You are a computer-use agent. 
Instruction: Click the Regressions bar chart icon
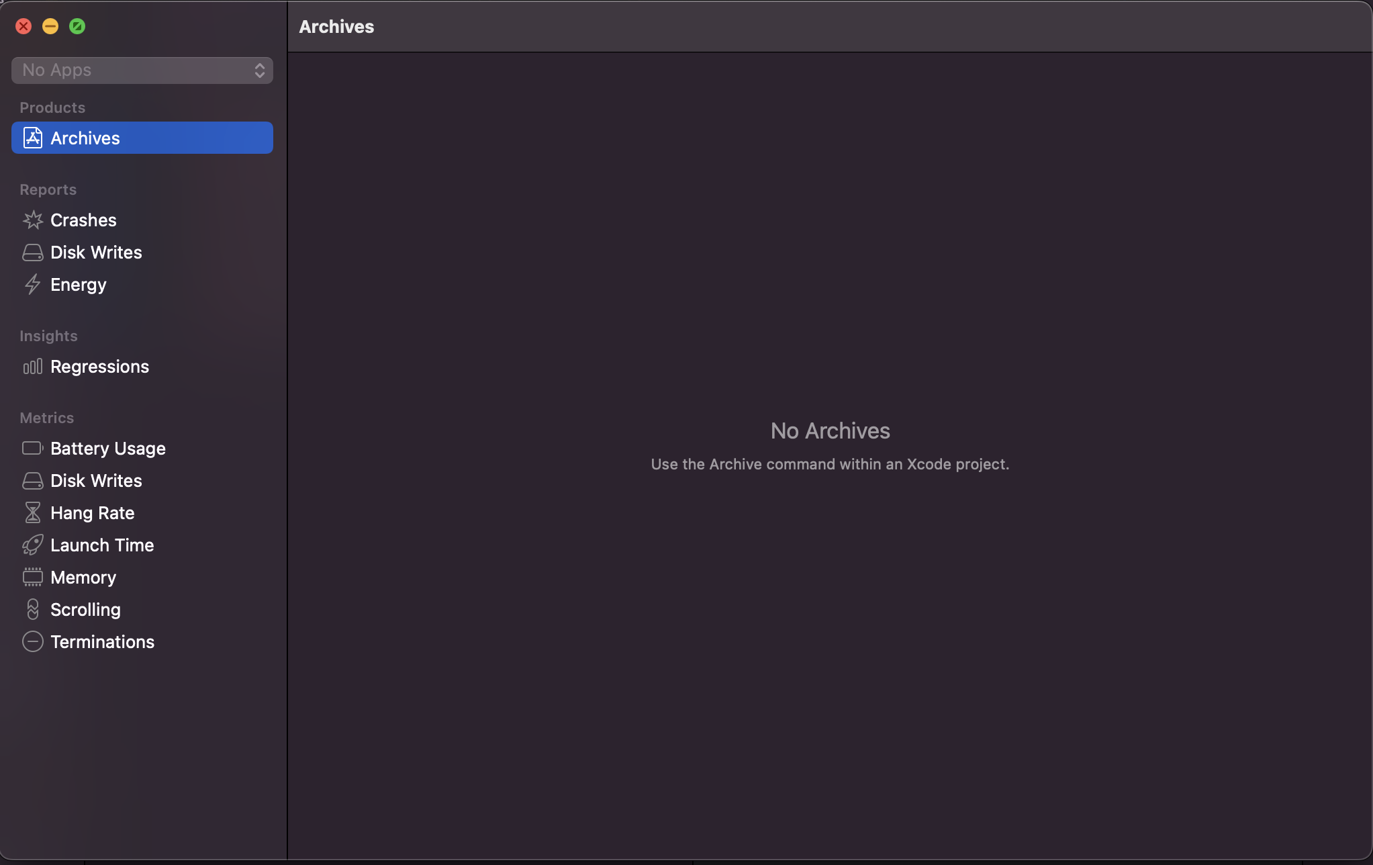click(32, 367)
